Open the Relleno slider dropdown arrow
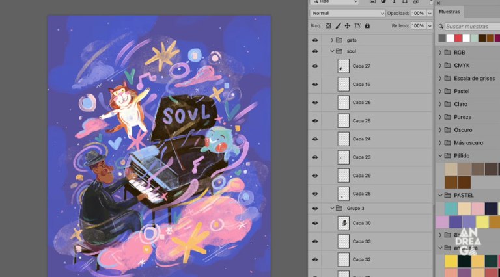 click(x=430, y=26)
